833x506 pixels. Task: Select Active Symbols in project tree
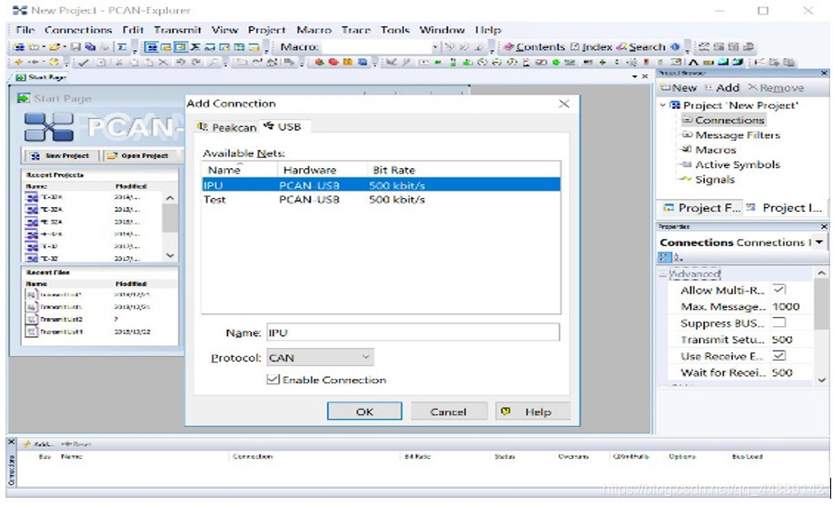[738, 164]
